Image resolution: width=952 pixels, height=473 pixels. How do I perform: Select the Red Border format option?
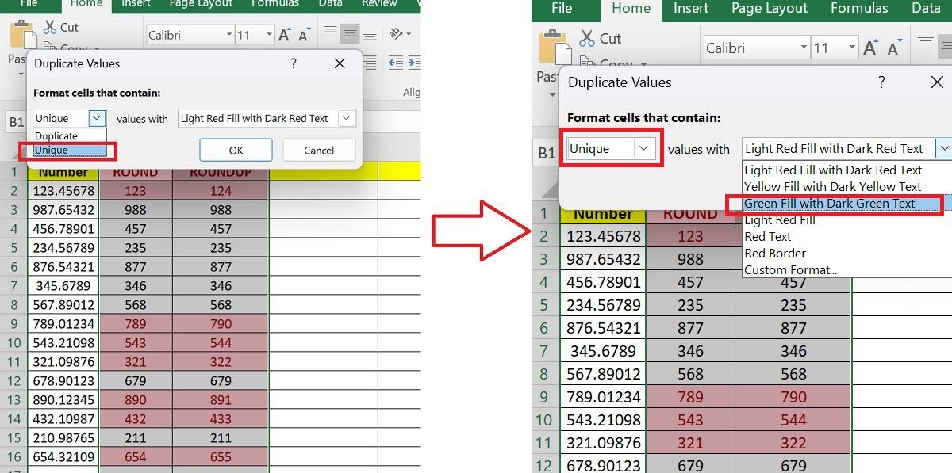point(775,254)
